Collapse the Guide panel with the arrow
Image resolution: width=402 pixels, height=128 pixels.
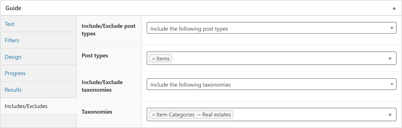click(394, 8)
